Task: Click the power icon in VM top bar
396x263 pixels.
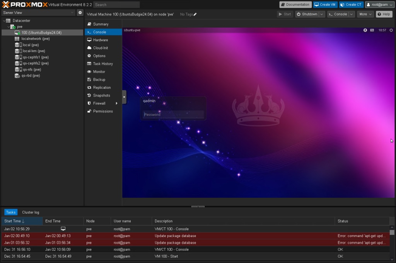Action: tap(391, 30)
